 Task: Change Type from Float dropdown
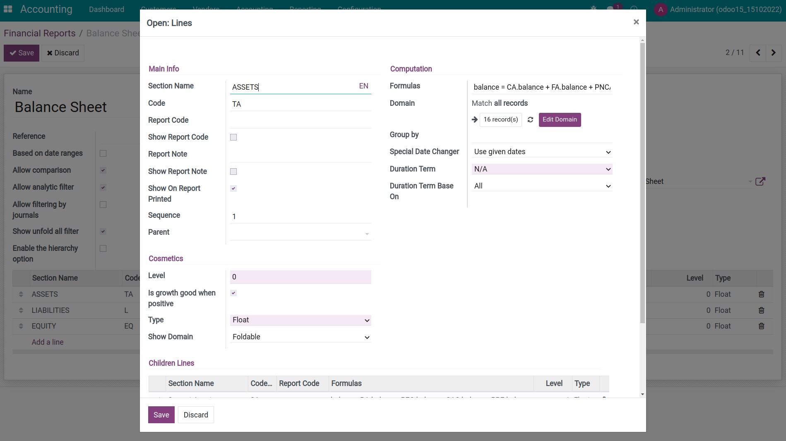pos(300,320)
